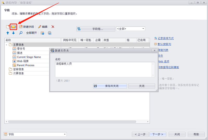This screenshot has width=208, height=140.
Task: Click the Web 链接 globe field icon
Action: pyautogui.click(x=14, y=61)
